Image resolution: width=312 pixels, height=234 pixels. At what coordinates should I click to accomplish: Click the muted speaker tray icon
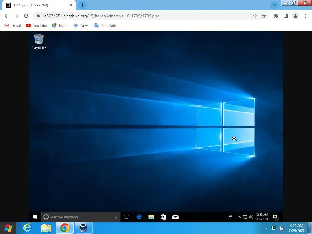point(281,228)
